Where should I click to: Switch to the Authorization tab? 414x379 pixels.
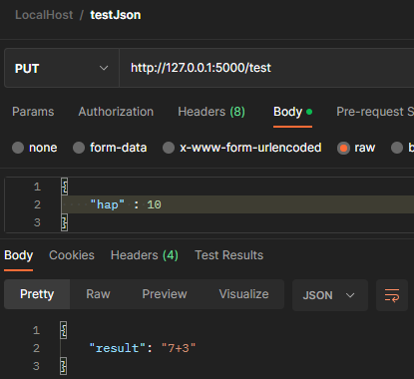point(116,112)
